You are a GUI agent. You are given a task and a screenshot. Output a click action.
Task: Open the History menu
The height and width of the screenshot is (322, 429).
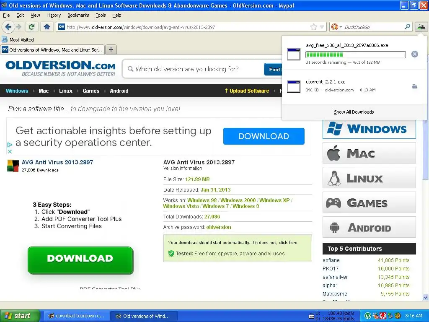54,15
